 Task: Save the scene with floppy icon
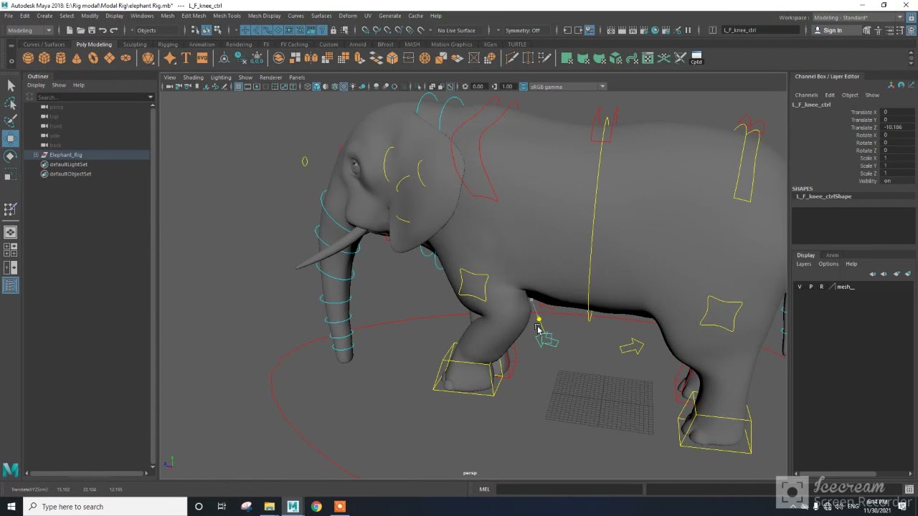pos(91,30)
